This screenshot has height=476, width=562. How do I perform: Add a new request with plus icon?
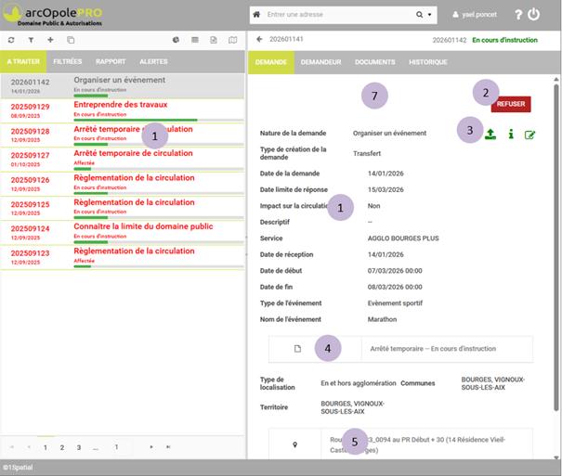[x=50, y=41]
